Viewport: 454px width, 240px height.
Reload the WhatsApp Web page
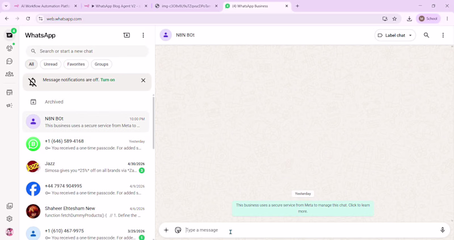pyautogui.click(x=28, y=19)
